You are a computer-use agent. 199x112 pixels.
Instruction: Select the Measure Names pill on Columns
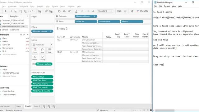(x=86, y=16)
